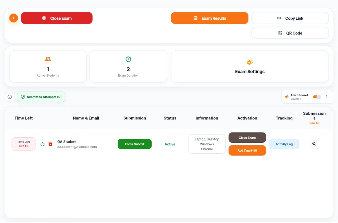Image resolution: width=338 pixels, height=223 pixels.
Task: Click the Submission column header
Action: [135, 118]
